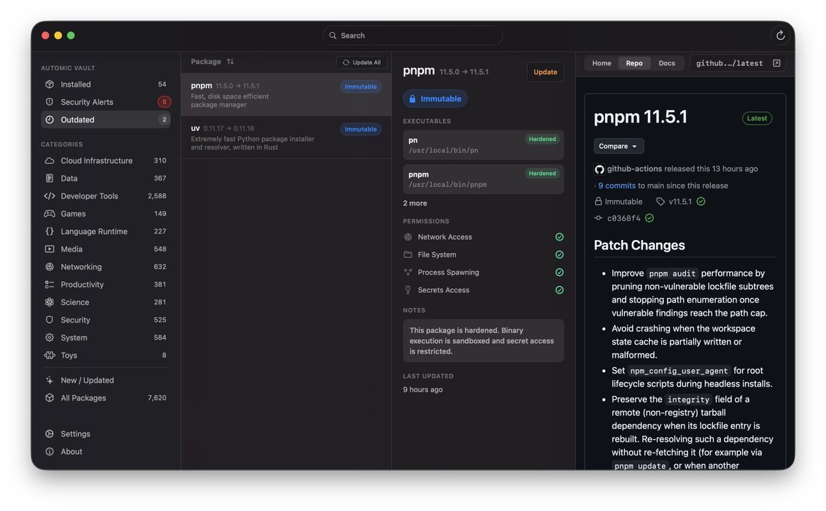This screenshot has height=511, width=826.
Task: Click the Cloud Infrastructure cloud icon
Action: pyautogui.click(x=50, y=161)
